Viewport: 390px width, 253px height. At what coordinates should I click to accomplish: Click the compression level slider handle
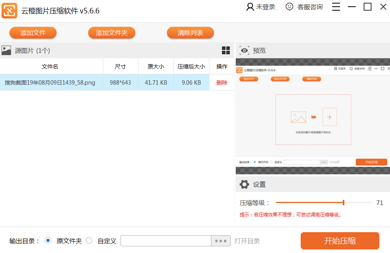(x=344, y=203)
